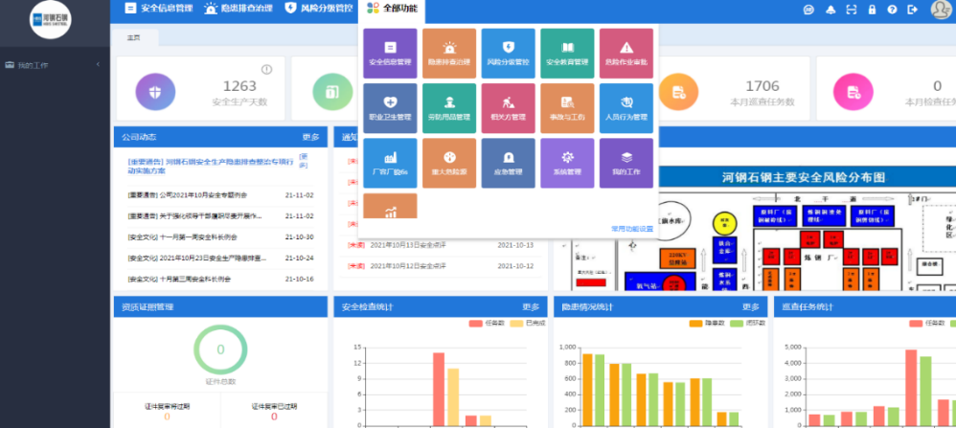Open the 隐患排查治理 orange tile

[x=448, y=54]
